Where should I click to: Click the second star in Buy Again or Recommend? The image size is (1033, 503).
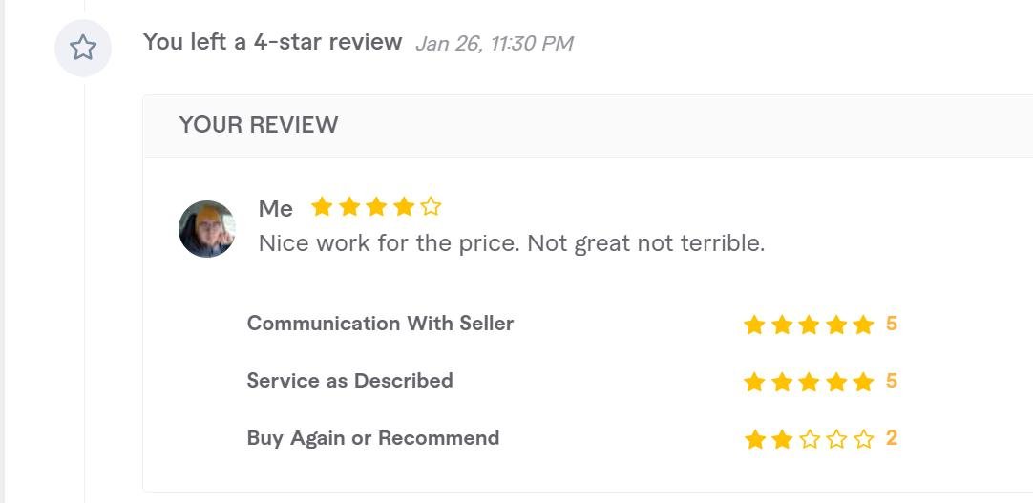pos(782,439)
